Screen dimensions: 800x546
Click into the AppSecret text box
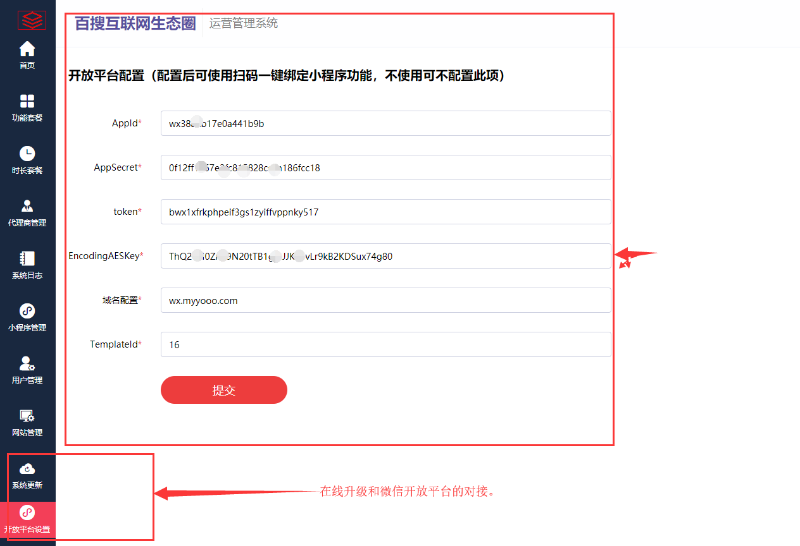pos(385,167)
